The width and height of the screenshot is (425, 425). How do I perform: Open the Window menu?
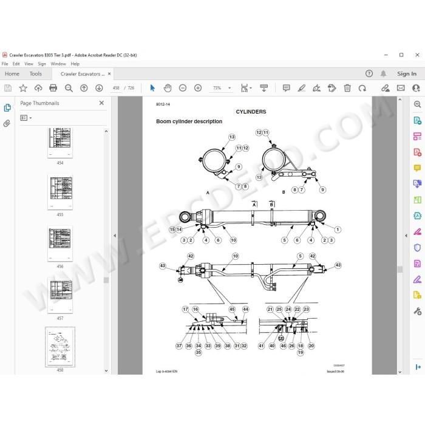(x=58, y=64)
